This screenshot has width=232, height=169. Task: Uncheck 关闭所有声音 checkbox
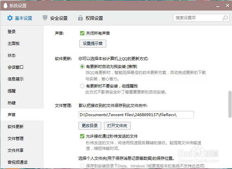pyautogui.click(x=82, y=33)
